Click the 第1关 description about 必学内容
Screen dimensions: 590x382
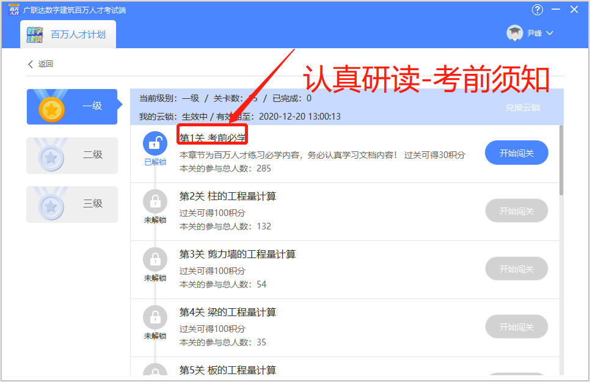pyautogui.click(x=322, y=155)
